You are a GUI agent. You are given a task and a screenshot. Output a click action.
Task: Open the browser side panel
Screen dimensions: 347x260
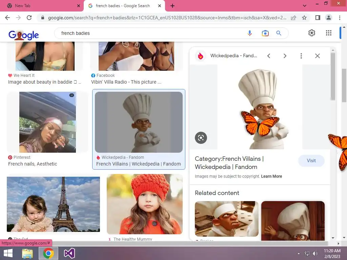318,18
